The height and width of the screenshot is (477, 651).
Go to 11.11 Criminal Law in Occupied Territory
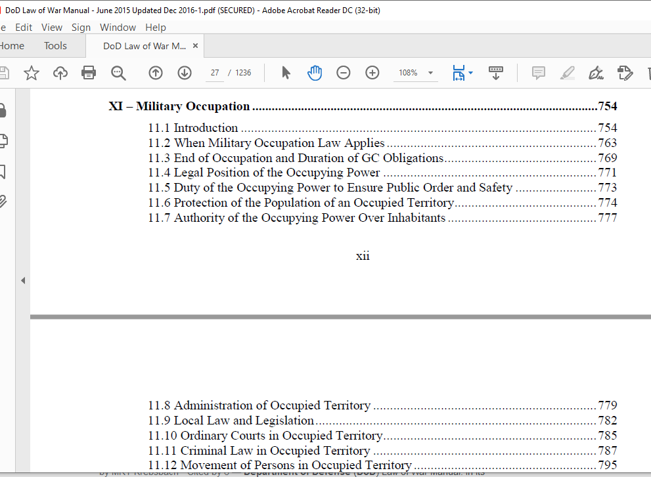tap(382, 451)
